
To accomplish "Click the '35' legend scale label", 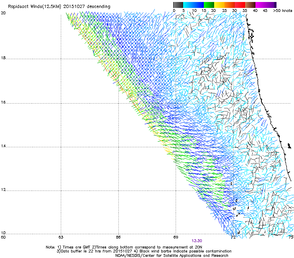I will coord(245,10).
